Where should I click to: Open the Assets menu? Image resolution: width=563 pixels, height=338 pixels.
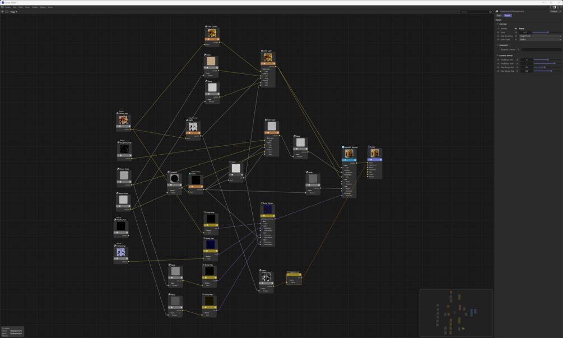[35, 7]
